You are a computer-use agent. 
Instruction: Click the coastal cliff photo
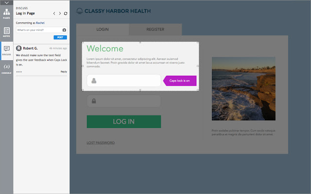pyautogui.click(x=243, y=89)
